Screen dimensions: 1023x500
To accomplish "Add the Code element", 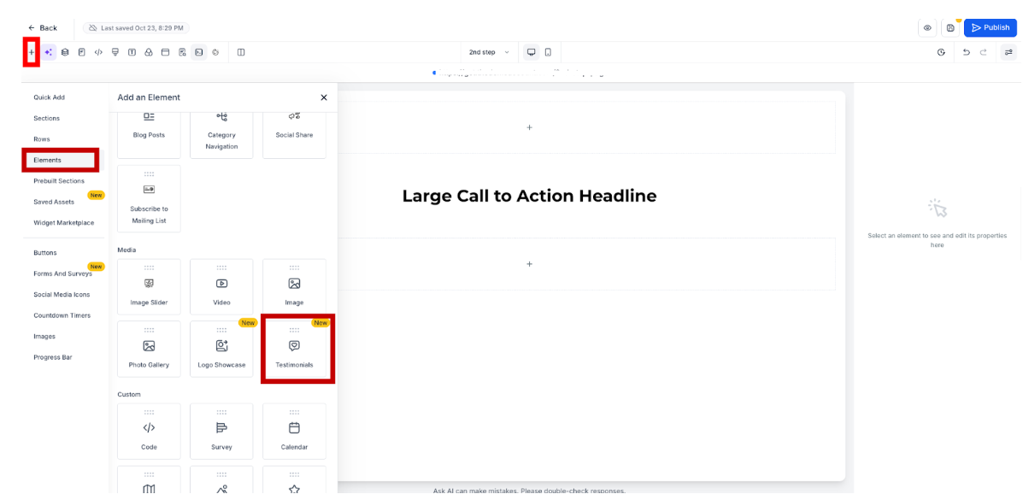I will coord(149,432).
